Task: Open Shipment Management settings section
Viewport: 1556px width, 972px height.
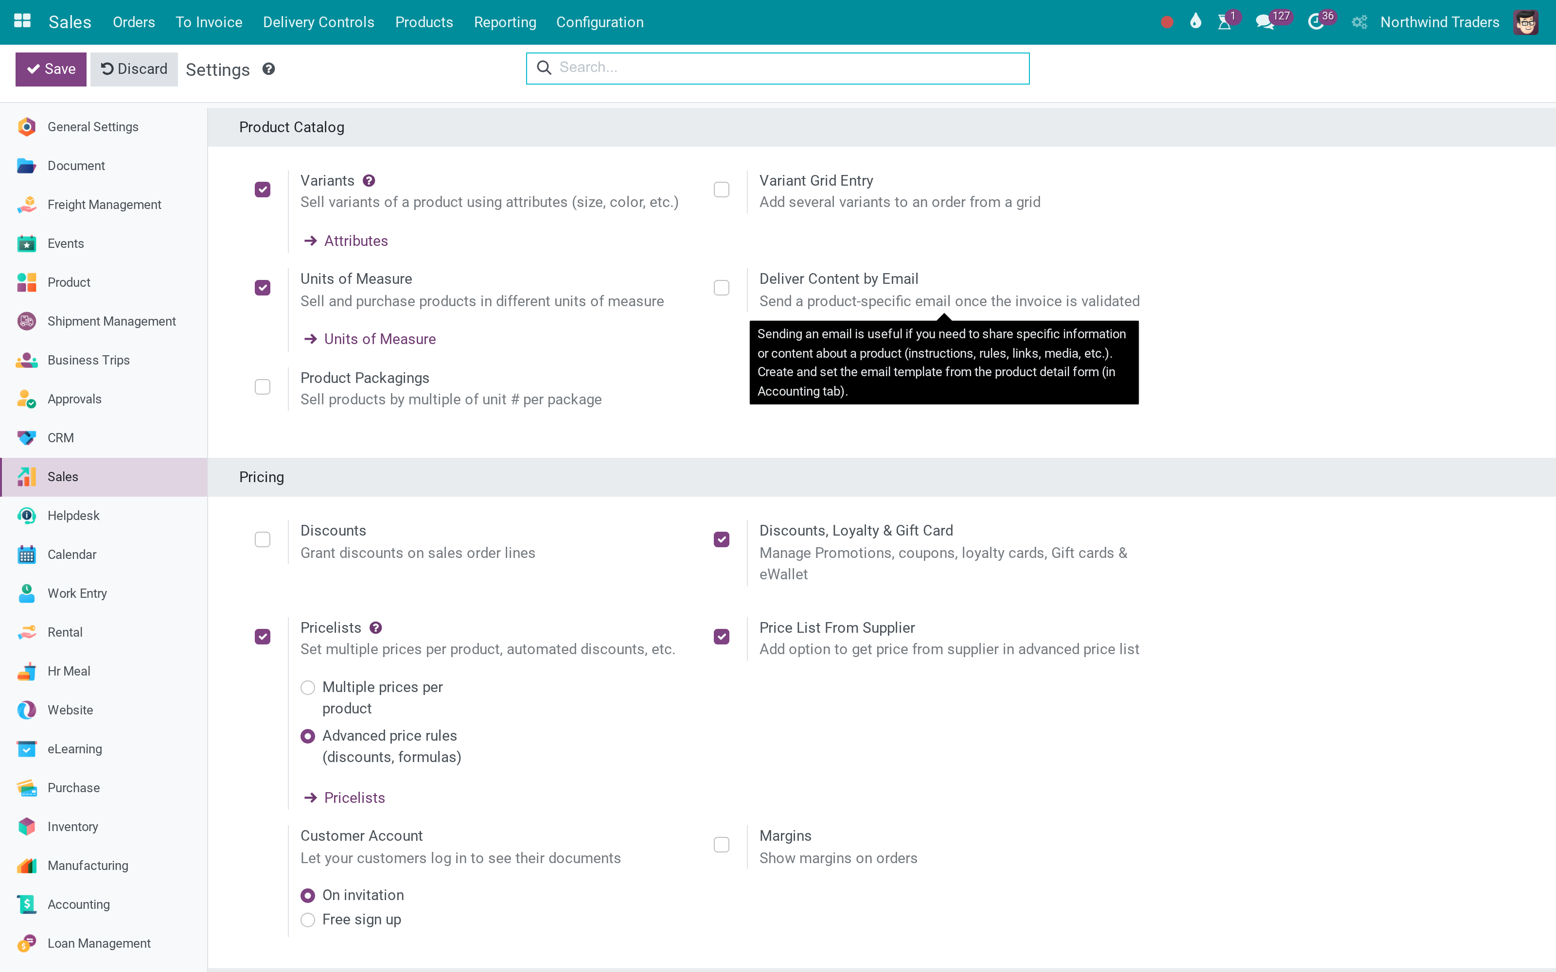Action: [x=104, y=321]
